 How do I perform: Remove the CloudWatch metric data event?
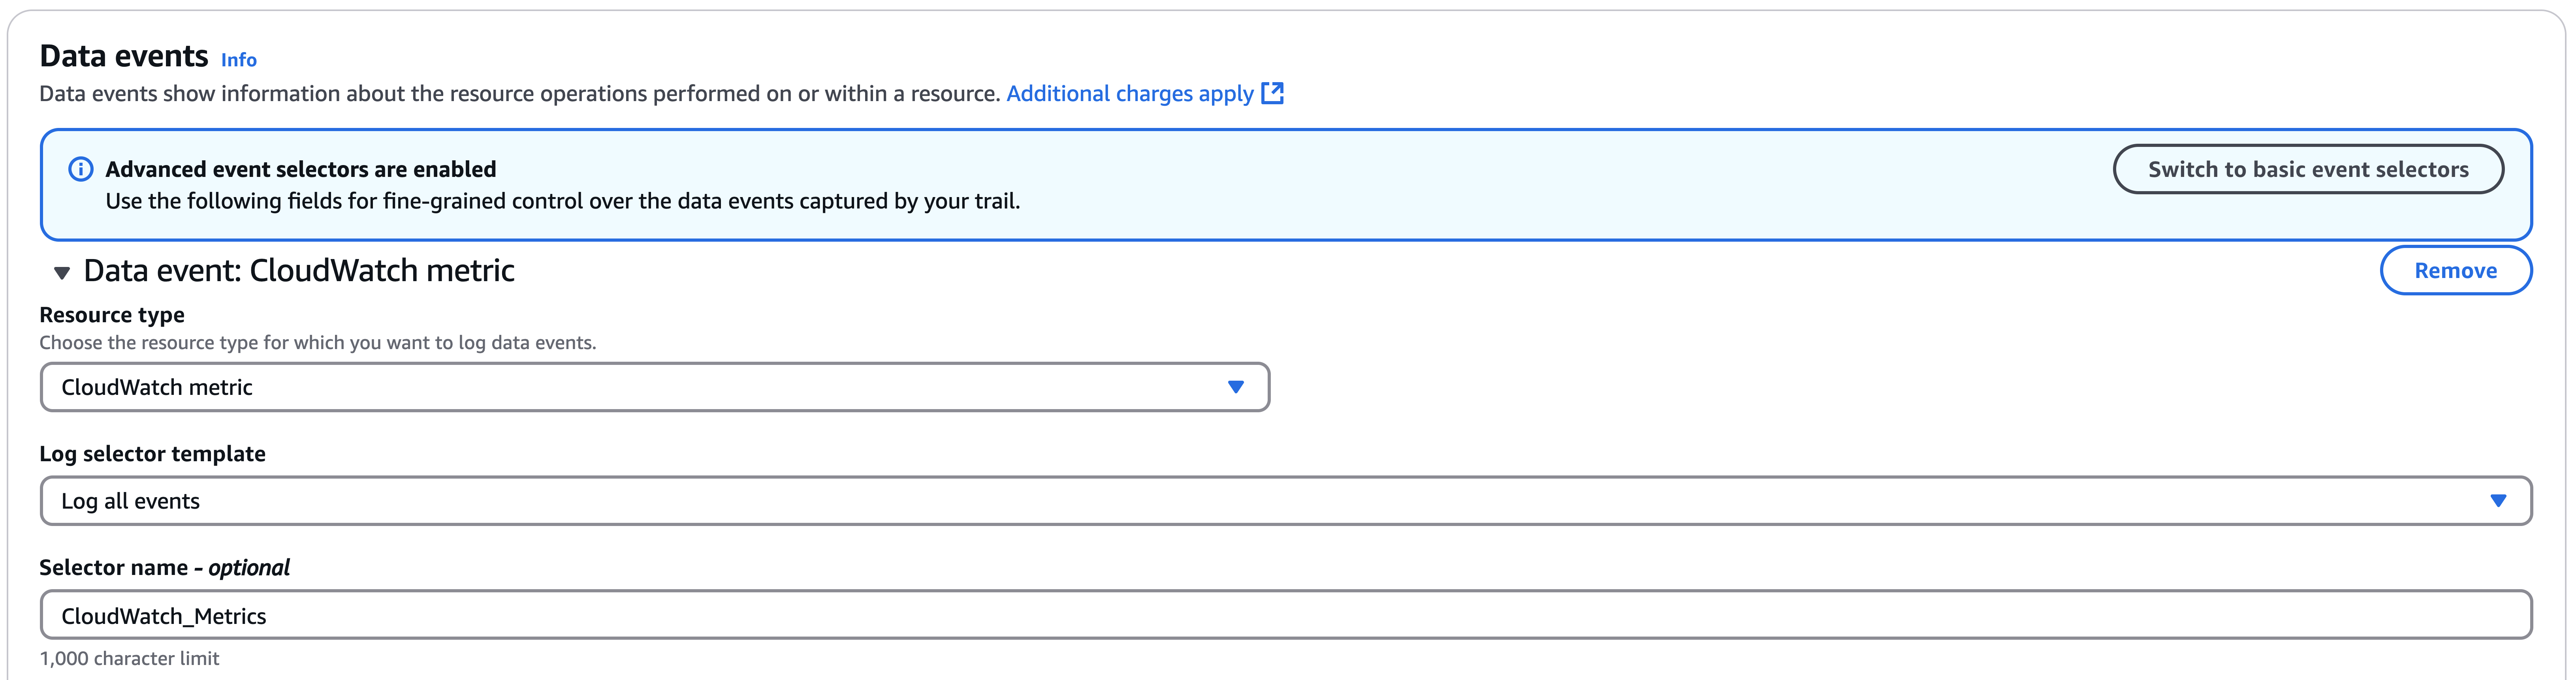click(x=2456, y=270)
